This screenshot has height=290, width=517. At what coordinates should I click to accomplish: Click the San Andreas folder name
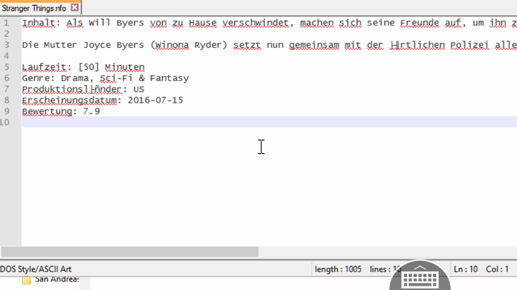coord(57,279)
